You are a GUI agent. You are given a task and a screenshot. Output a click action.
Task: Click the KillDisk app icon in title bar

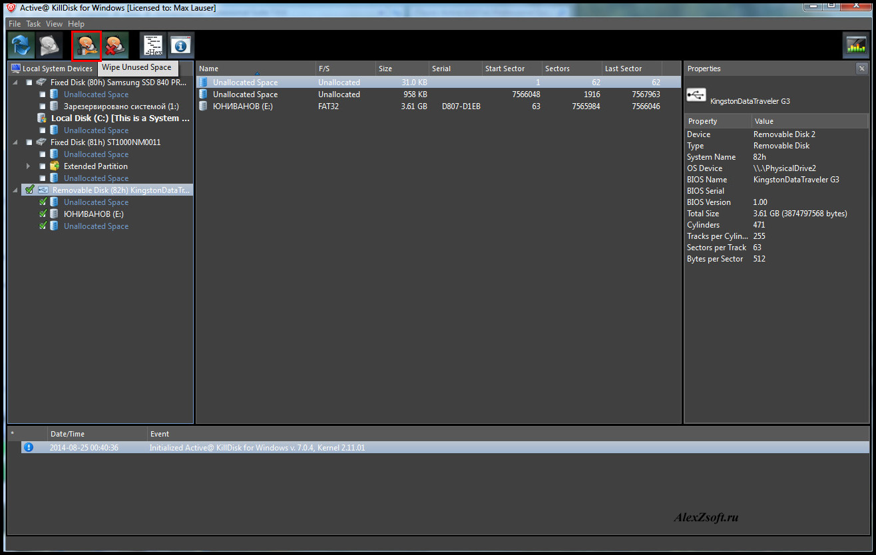pyautogui.click(x=11, y=7)
